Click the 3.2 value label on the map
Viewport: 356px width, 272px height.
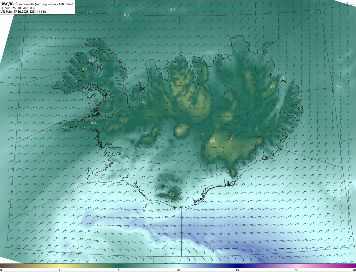click(x=180, y=84)
